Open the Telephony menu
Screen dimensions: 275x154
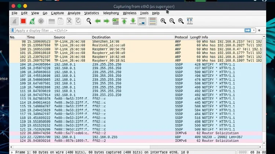111,13
